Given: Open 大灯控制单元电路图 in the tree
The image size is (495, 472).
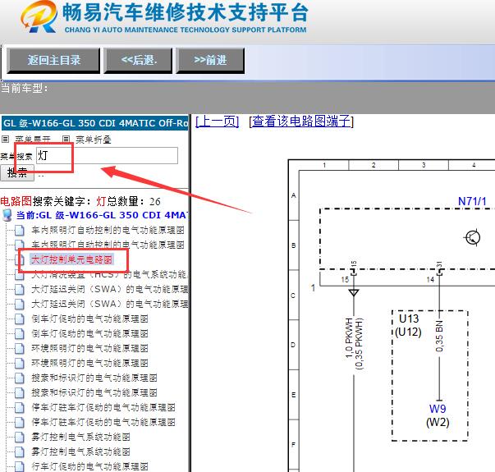Looking at the screenshot, I should click(x=71, y=259).
